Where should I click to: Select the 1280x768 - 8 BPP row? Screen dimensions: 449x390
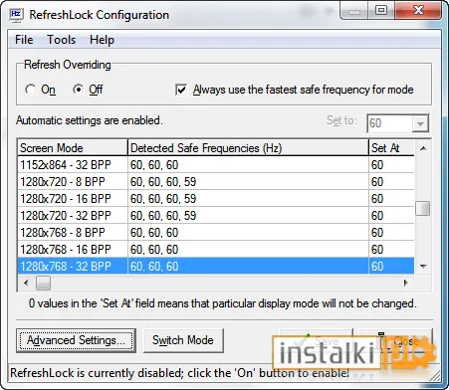(216, 233)
